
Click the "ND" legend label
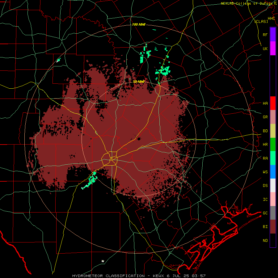point(265,240)
